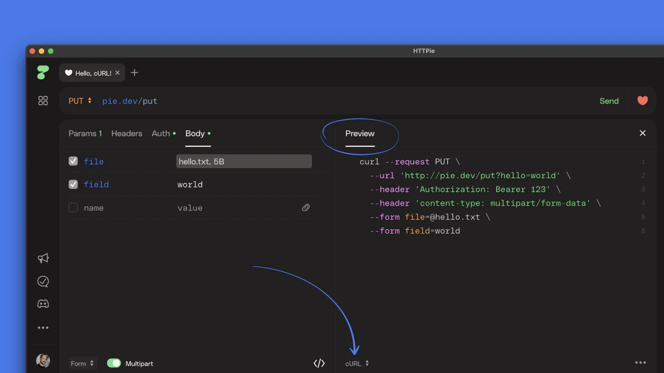Open the feedback chat icon
The image size is (664, 373).
click(x=43, y=281)
